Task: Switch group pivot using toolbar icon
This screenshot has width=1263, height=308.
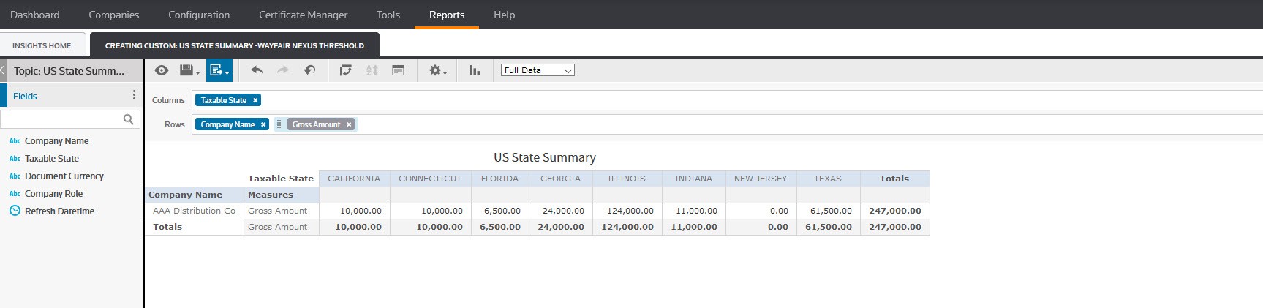Action: [346, 70]
